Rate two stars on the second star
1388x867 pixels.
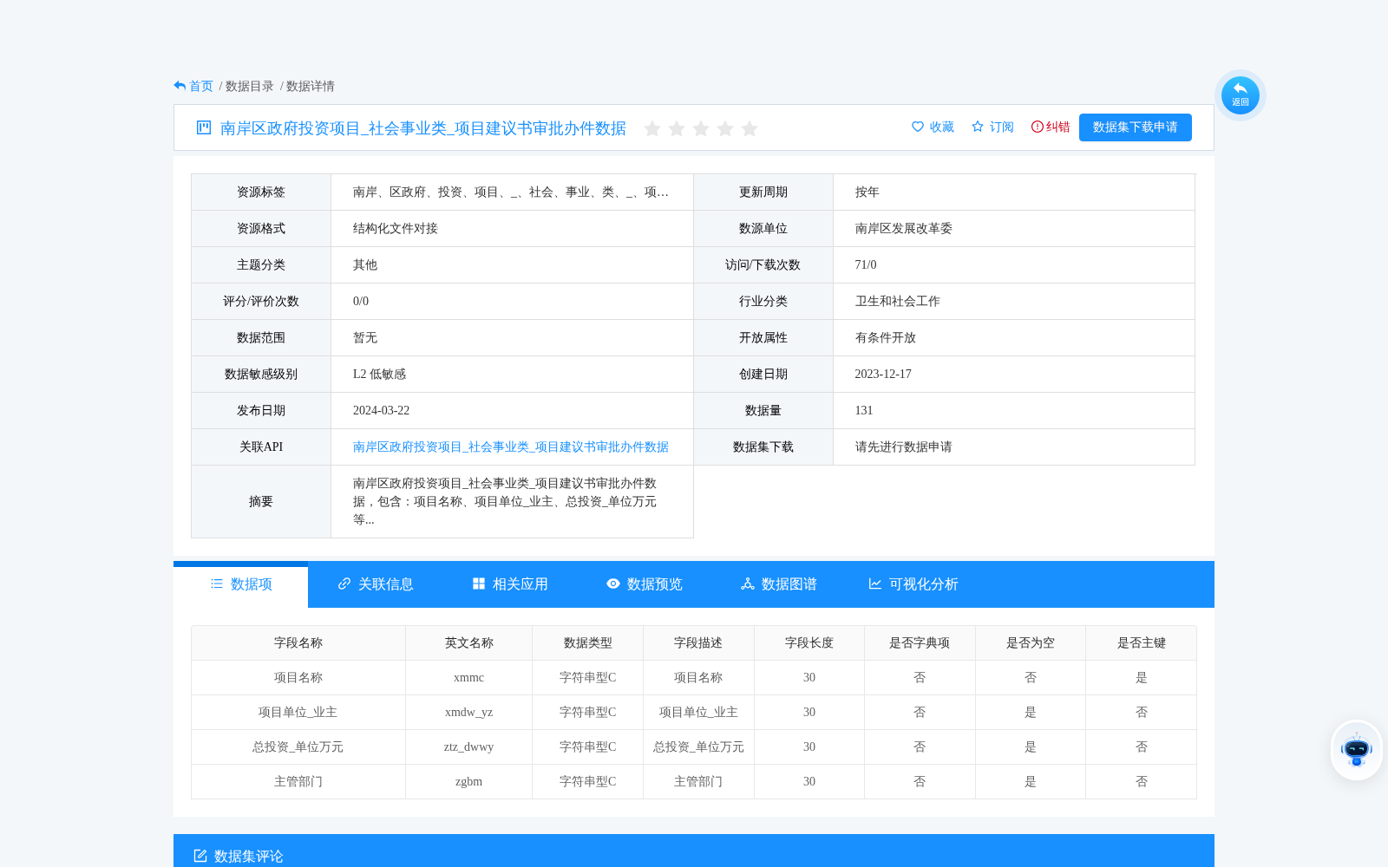[x=677, y=128]
